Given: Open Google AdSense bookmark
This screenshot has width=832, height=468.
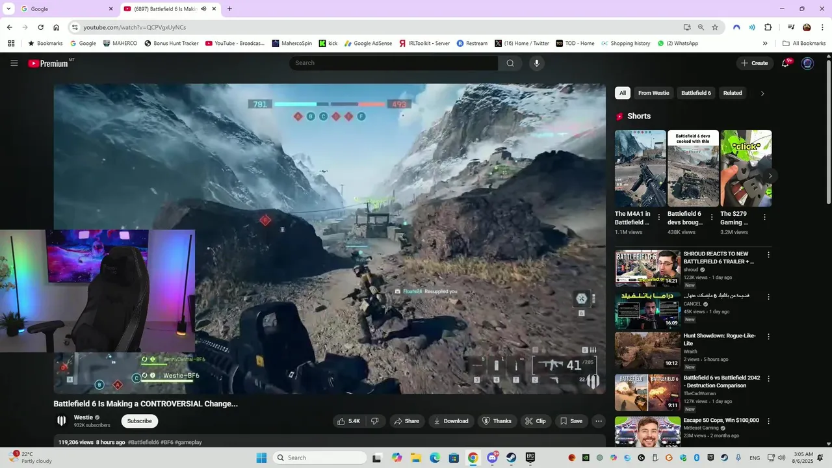Looking at the screenshot, I should [x=368, y=44].
